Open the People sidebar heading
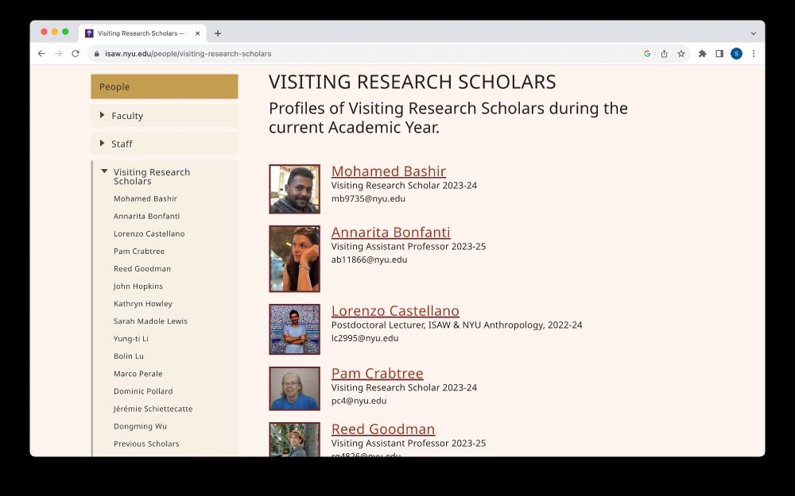 tap(165, 87)
